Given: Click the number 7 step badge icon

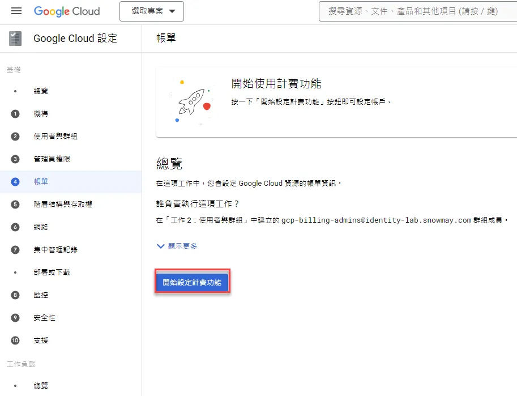Looking at the screenshot, I should point(15,250).
